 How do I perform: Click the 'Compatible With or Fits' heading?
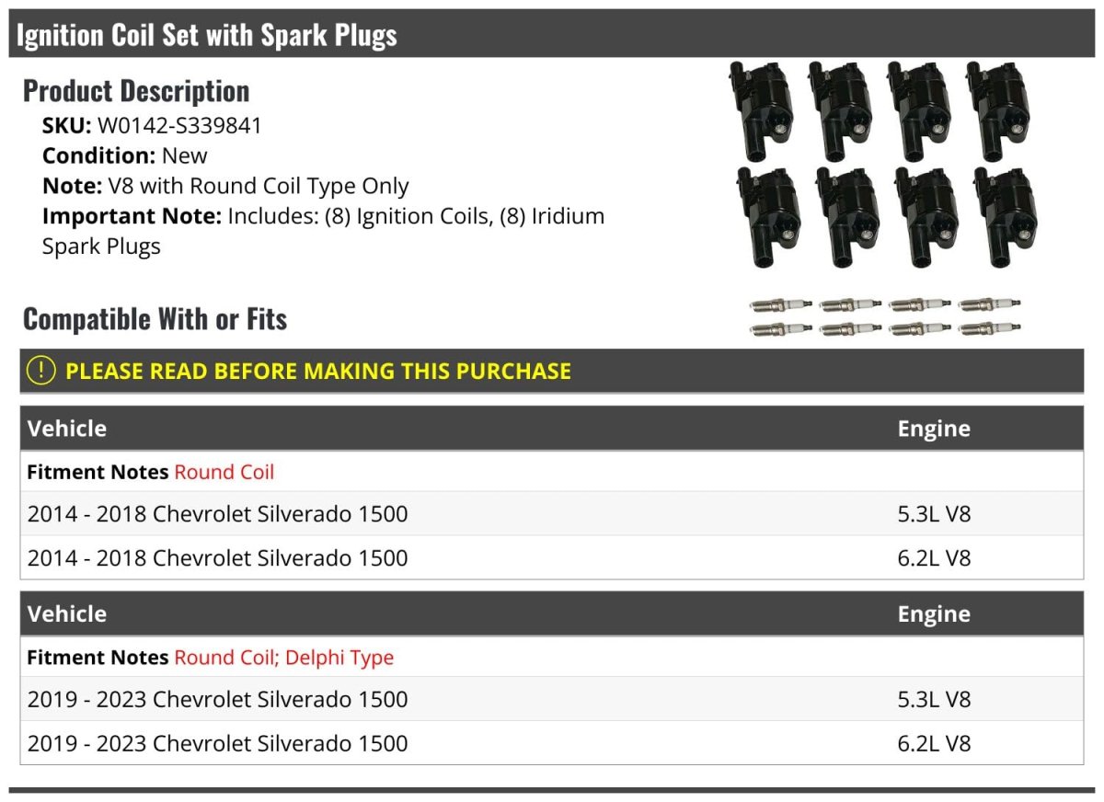pyautogui.click(x=155, y=319)
